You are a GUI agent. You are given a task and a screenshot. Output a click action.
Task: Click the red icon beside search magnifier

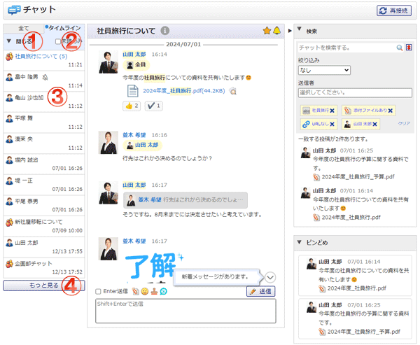tap(409, 48)
